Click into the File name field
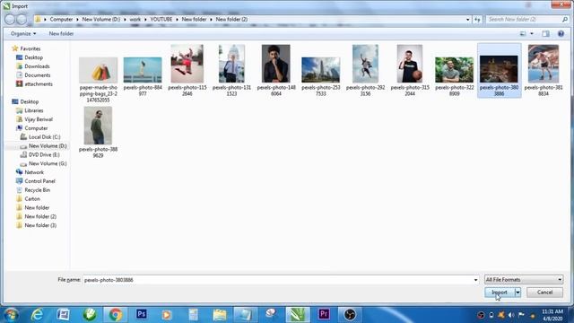Screen dimensions: 574x323 pos(277,280)
